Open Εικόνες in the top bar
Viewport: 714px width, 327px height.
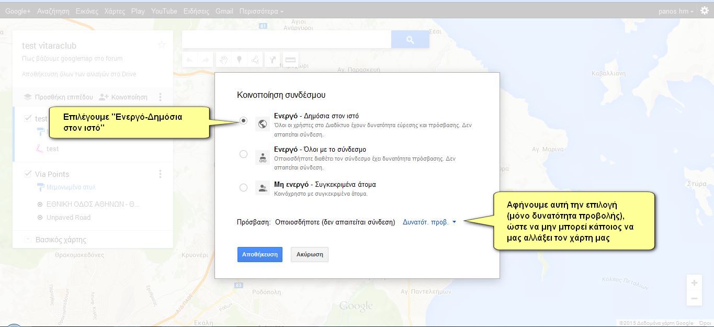(x=87, y=11)
